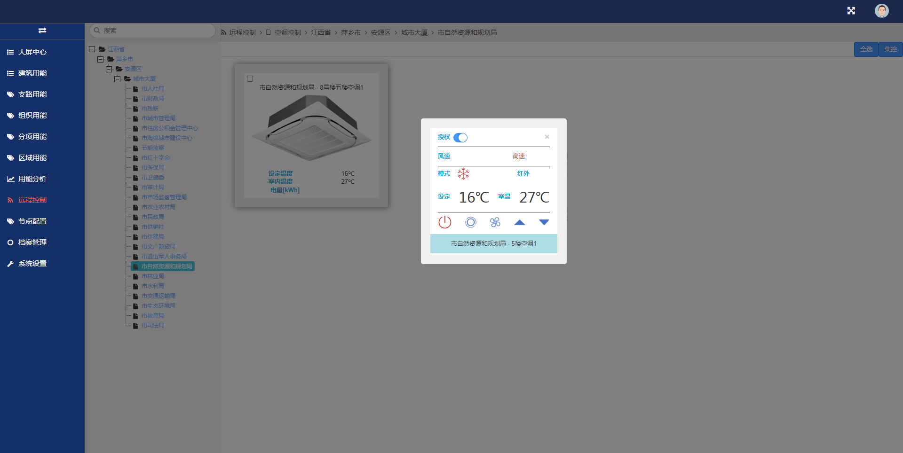Open the 用能分析 menu item
This screenshot has height=453, width=903.
[32, 179]
